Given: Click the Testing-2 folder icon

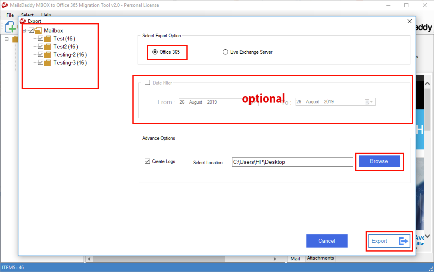Looking at the screenshot, I should (48, 54).
